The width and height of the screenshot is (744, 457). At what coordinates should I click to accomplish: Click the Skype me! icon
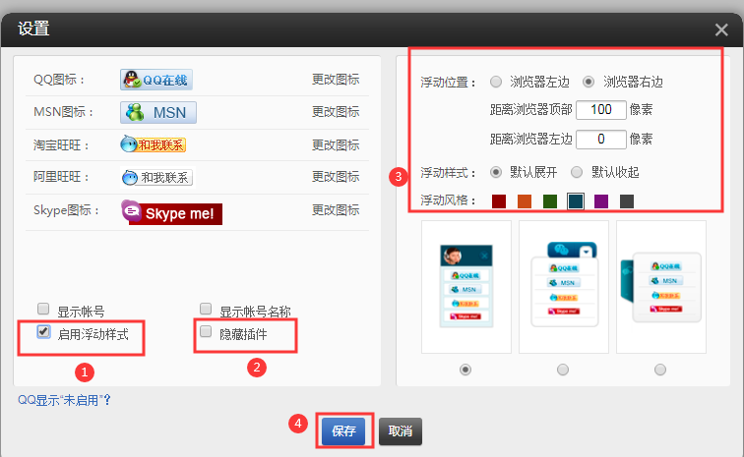coord(171,212)
